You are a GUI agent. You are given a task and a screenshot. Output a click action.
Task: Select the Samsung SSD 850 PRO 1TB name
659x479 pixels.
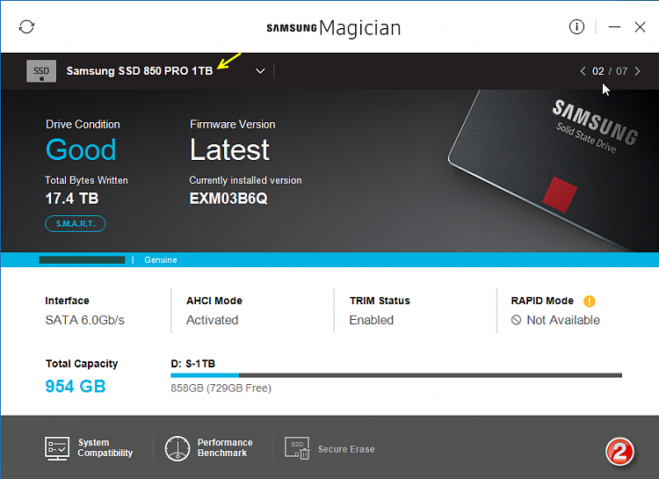140,70
